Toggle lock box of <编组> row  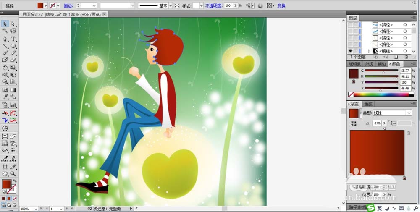point(355,51)
